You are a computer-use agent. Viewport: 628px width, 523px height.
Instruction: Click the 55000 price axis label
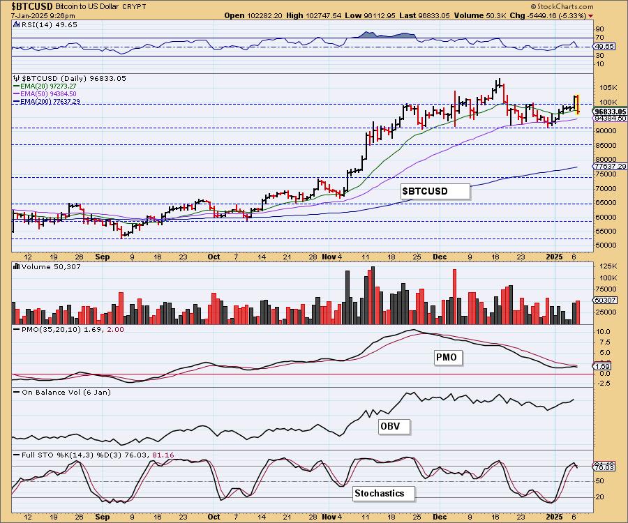[606, 232]
